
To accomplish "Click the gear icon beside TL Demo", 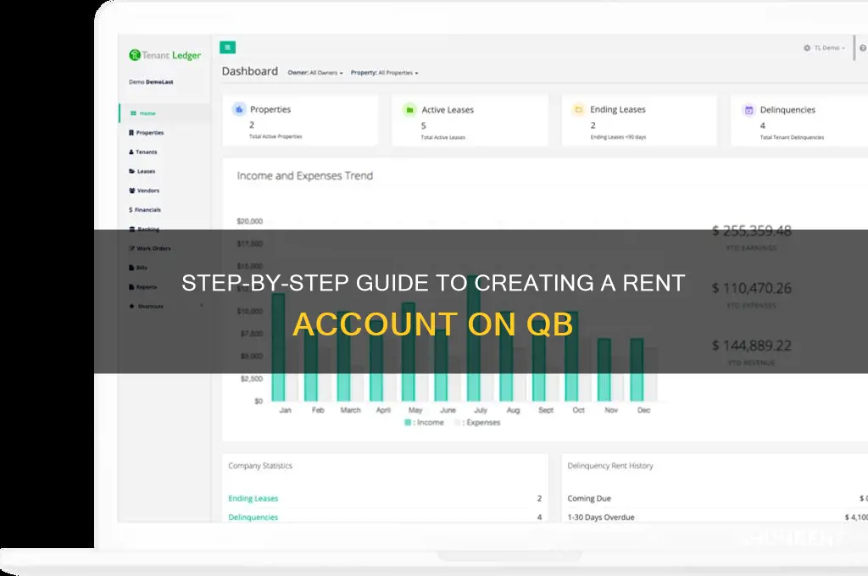I will [807, 48].
